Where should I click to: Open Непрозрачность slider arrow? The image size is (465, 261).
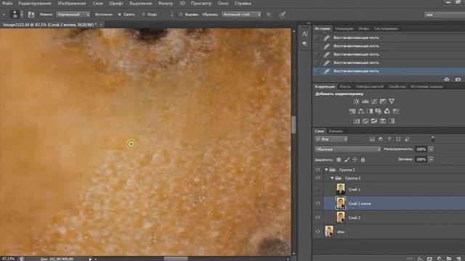point(431,149)
